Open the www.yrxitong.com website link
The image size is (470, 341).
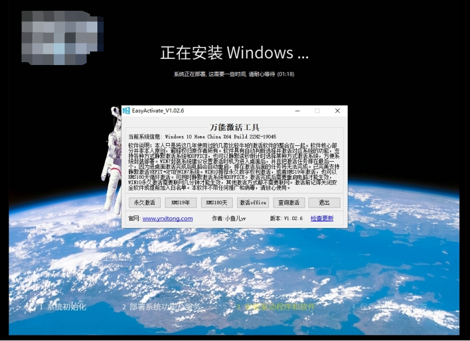click(168, 218)
